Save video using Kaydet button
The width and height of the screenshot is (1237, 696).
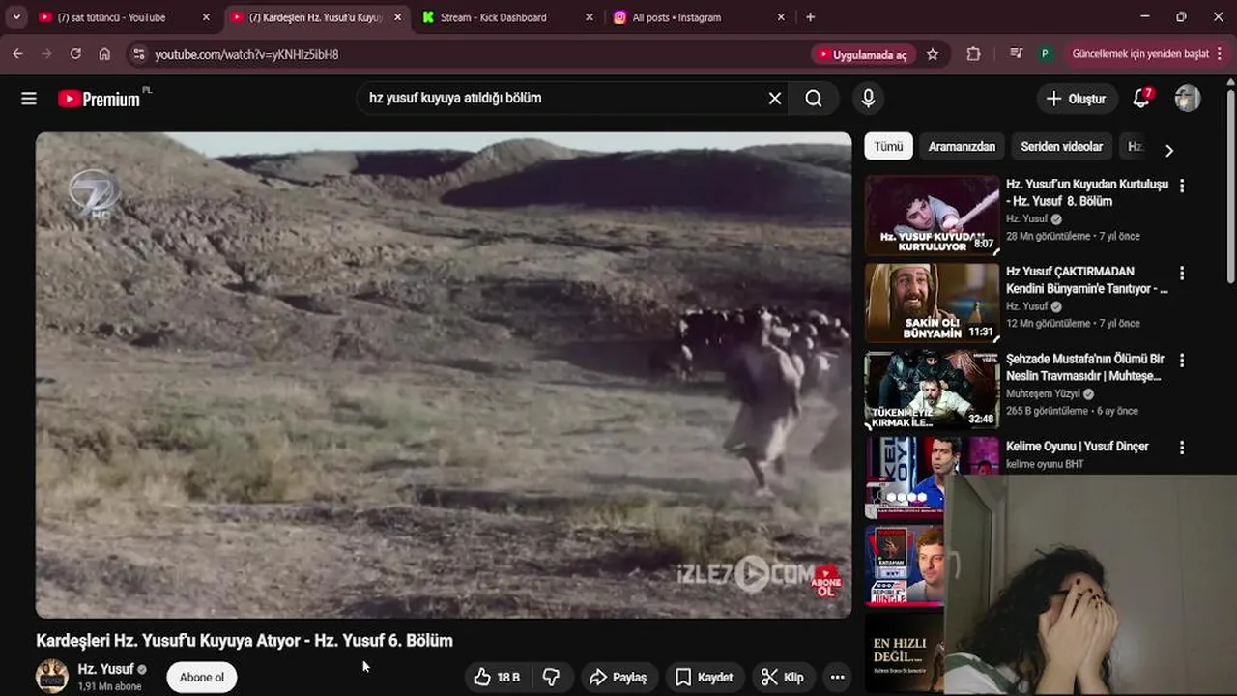pyautogui.click(x=704, y=678)
